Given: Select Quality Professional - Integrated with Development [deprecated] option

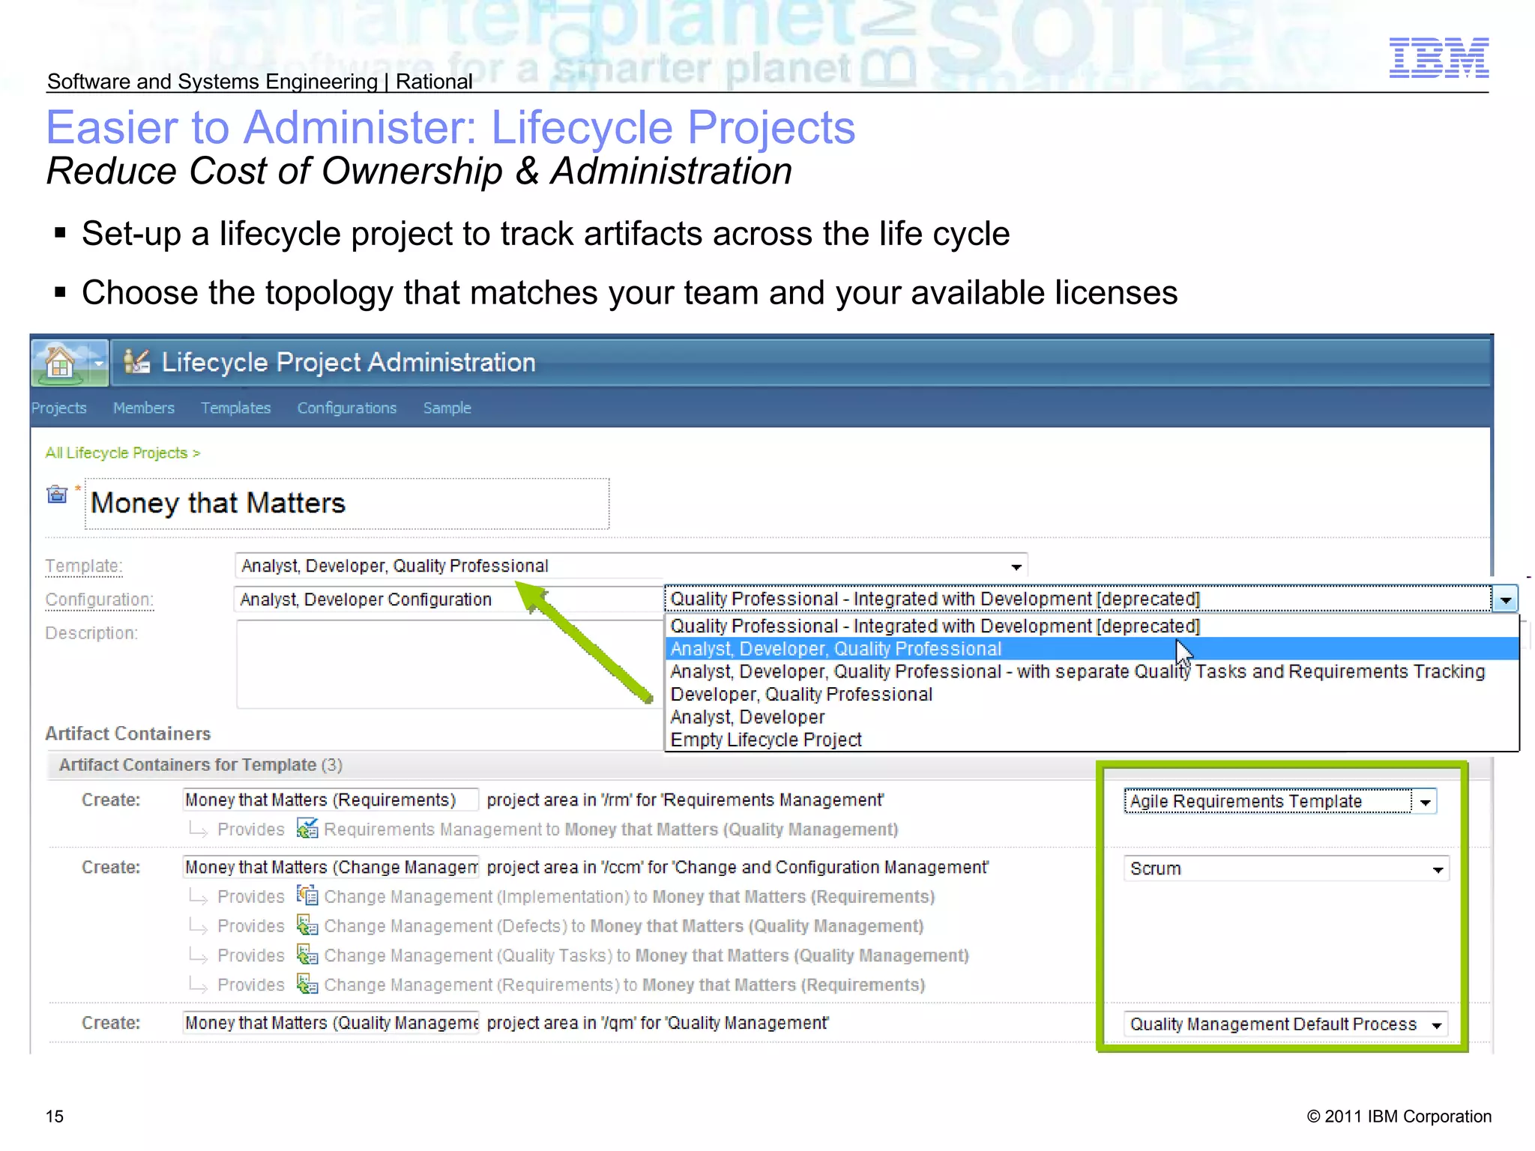Looking at the screenshot, I should coord(1092,626).
